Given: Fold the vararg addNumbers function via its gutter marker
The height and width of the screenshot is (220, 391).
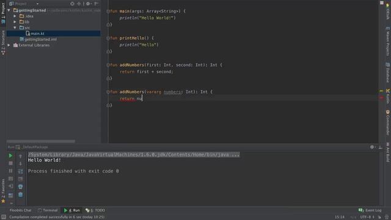Looking at the screenshot, I should pos(108,92).
